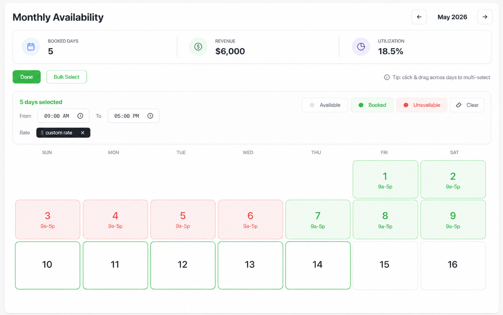Open time picker clock in To field
This screenshot has width=503, height=315.
[x=150, y=116]
